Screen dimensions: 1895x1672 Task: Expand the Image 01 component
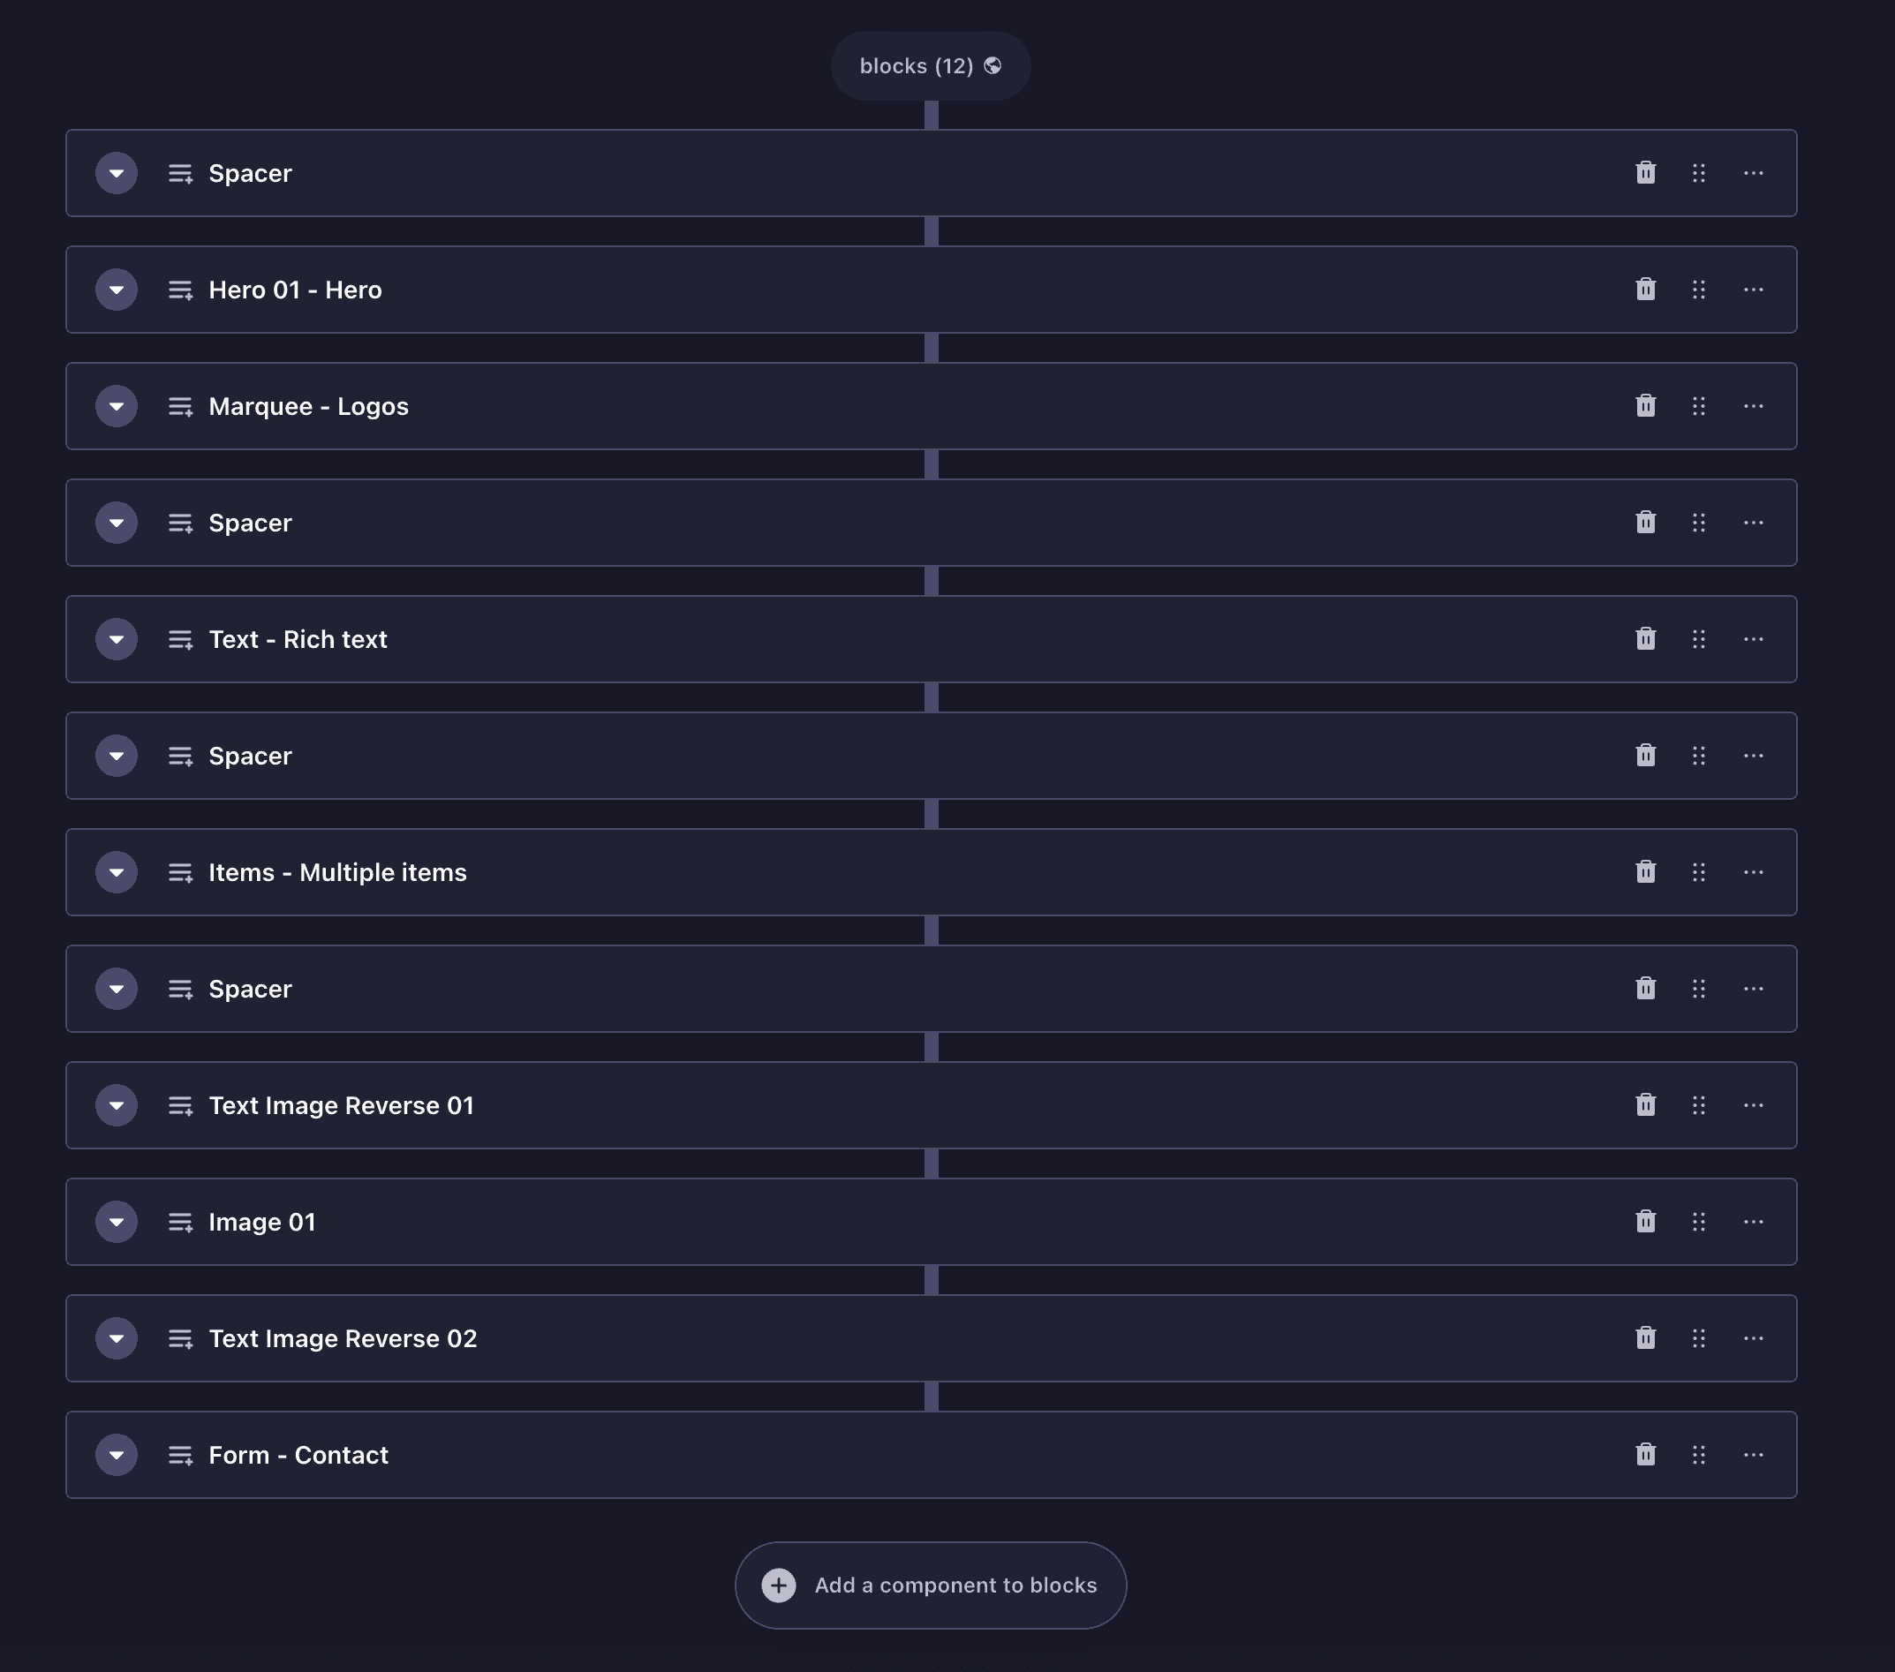pyautogui.click(x=117, y=1222)
